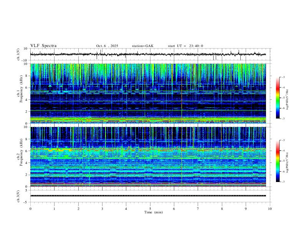Click time axis tick label '1'

pos(54,209)
